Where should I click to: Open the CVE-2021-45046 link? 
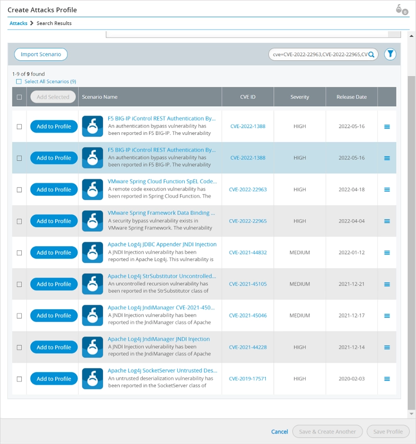point(248,316)
